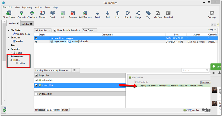Click the search magnifier icon
The image size is (222, 116).
(207, 70)
